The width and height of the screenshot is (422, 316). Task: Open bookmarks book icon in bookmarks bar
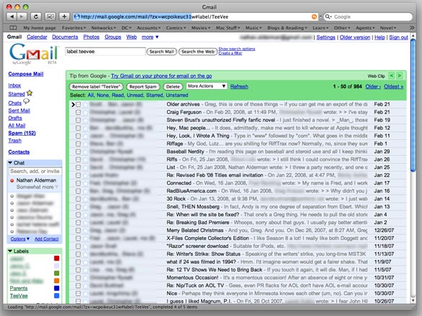(13, 28)
